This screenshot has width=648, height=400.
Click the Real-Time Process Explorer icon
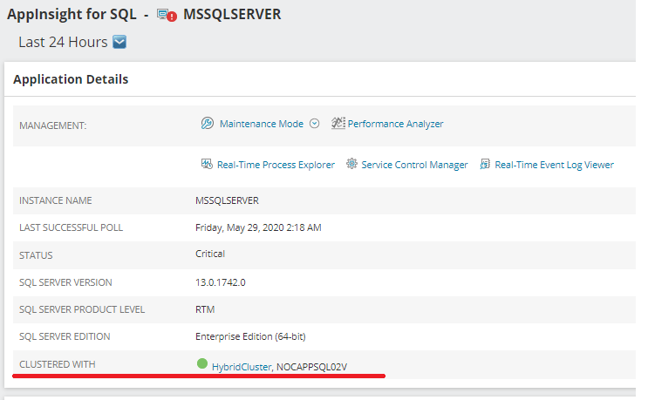[207, 164]
